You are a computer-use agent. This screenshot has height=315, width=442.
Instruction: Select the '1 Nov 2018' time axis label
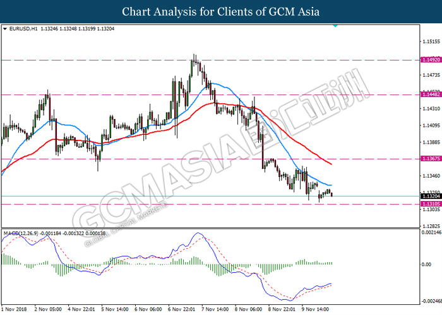14,309
